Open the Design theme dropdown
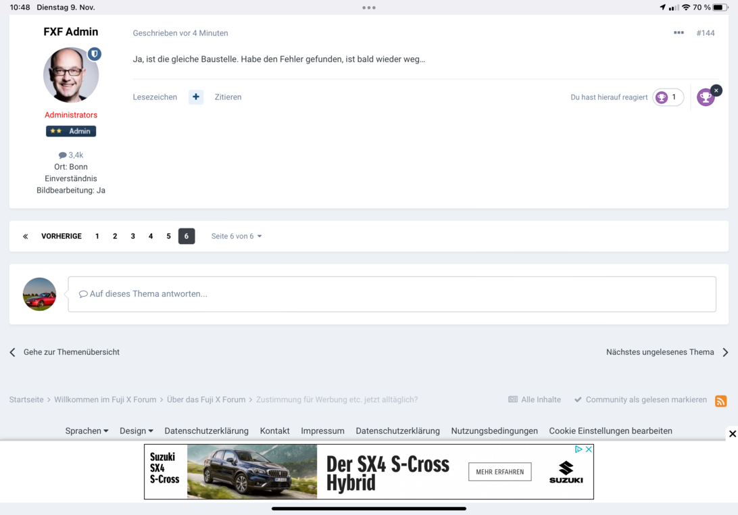738x515 pixels. 136,431
